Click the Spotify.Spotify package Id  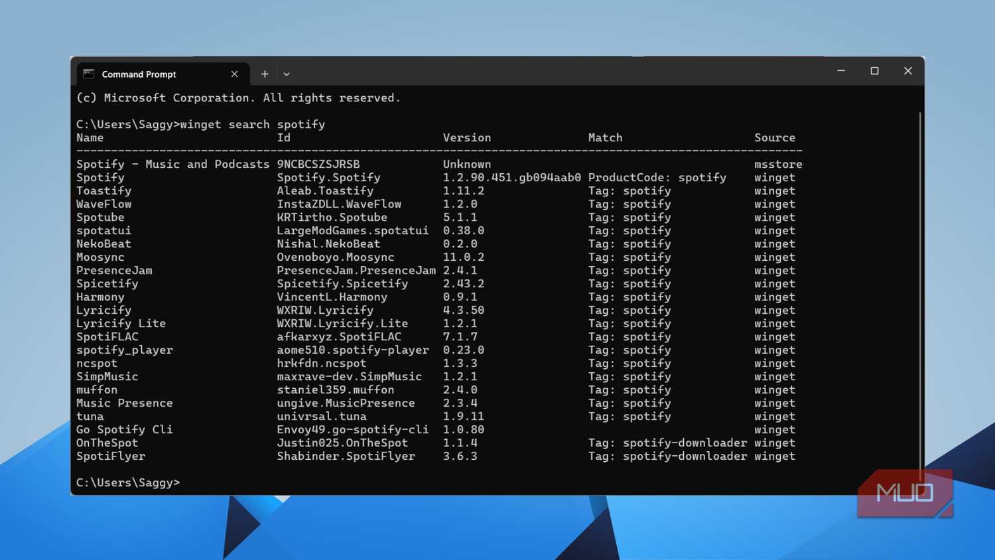tap(329, 177)
